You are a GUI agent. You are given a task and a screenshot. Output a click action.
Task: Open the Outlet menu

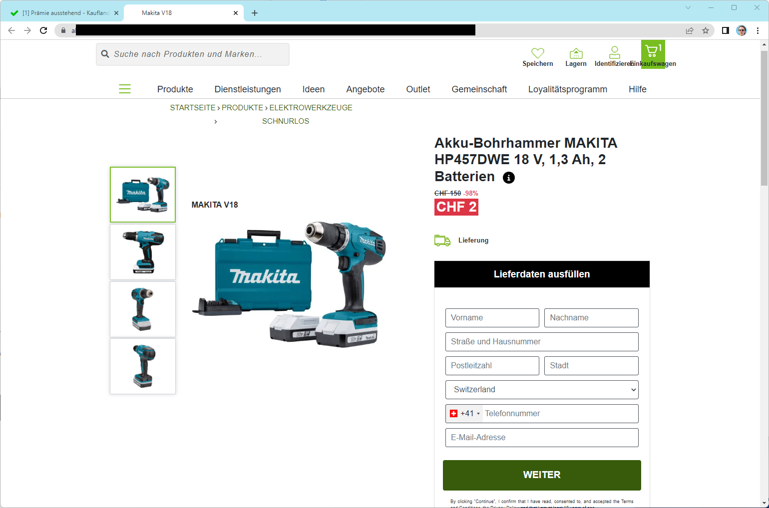(x=418, y=89)
